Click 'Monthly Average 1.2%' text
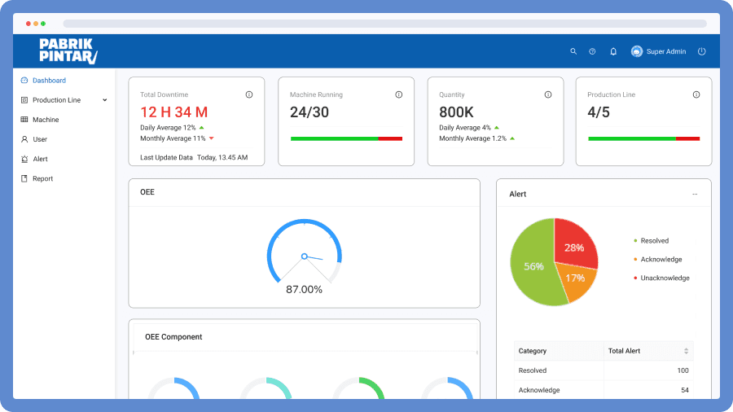The height and width of the screenshot is (412, 733). coord(472,138)
